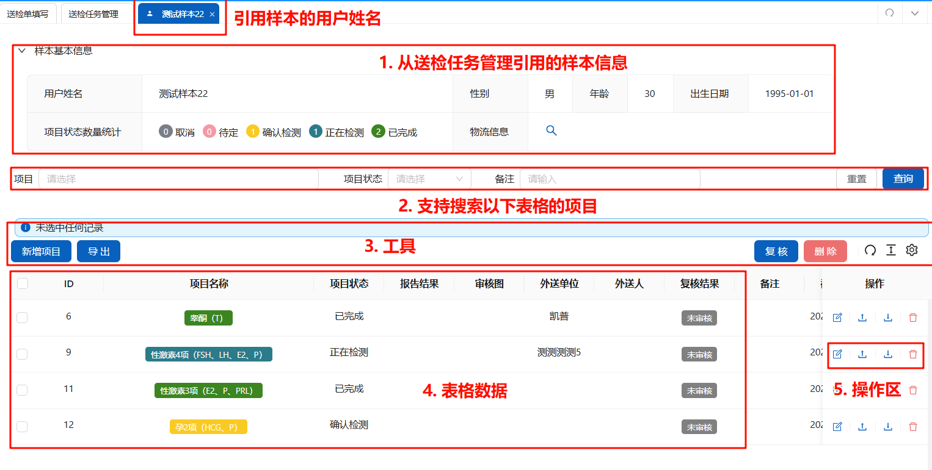Click upload icon for row ID 9
932x470 pixels.
pyautogui.click(x=862, y=354)
